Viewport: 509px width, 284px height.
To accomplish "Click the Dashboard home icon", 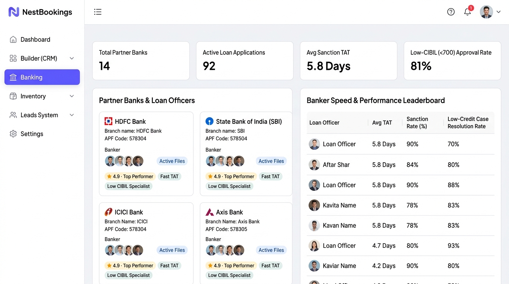I will [13, 40].
